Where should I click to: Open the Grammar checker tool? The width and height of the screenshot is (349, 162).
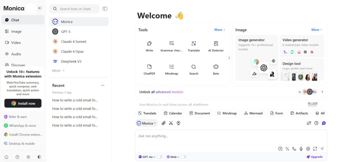click(x=171, y=46)
